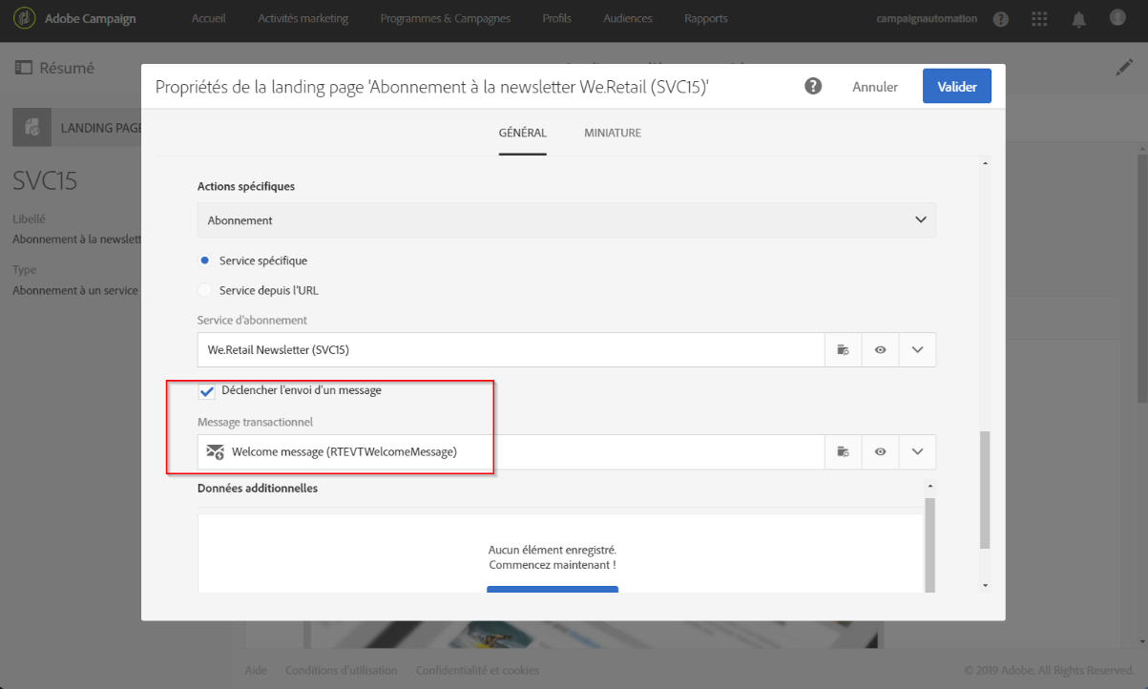
Task: Browse transactional message with folder icon
Action: click(844, 452)
